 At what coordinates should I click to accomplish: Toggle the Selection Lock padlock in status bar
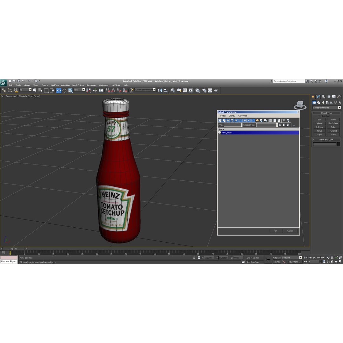point(194,258)
